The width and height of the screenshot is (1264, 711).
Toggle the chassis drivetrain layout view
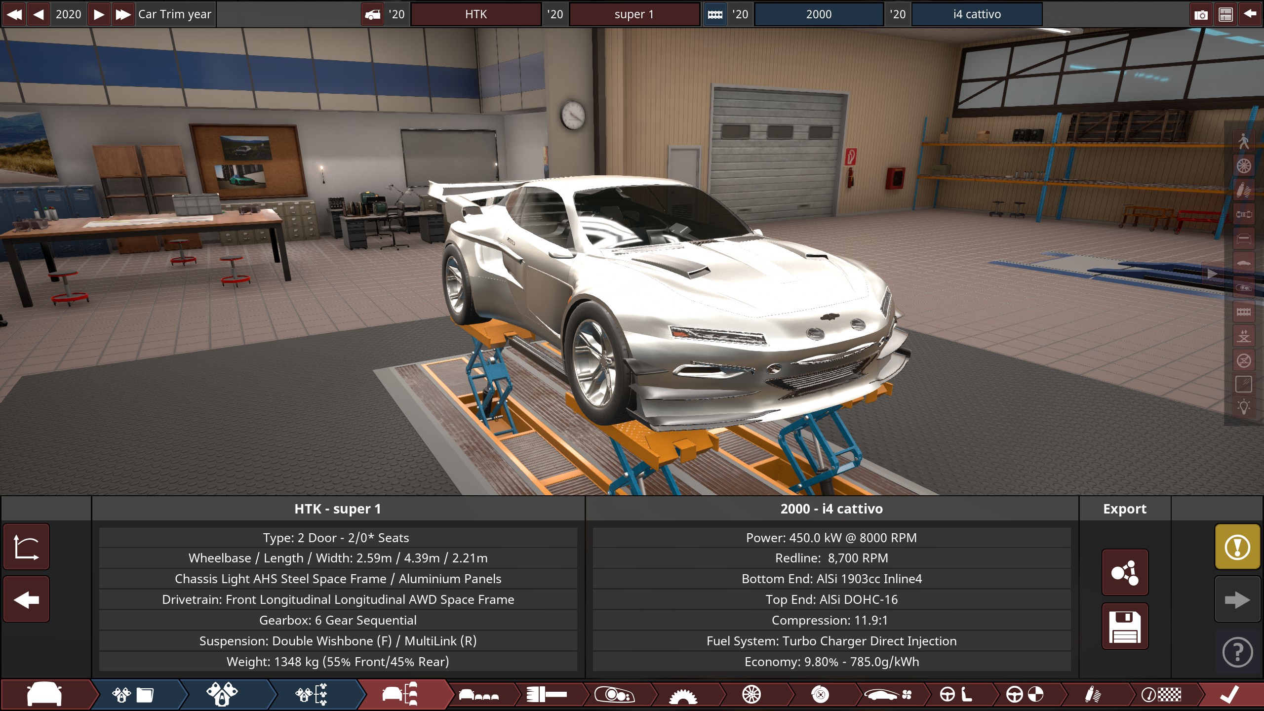pyautogui.click(x=1244, y=214)
